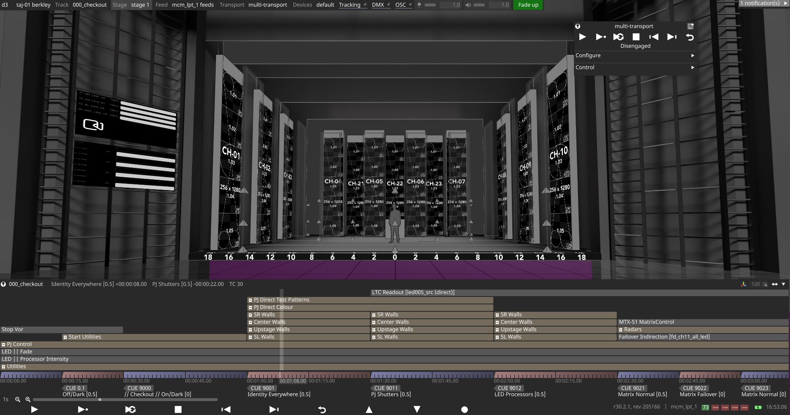Expand first SR Walls group at 1:00

pos(250,315)
